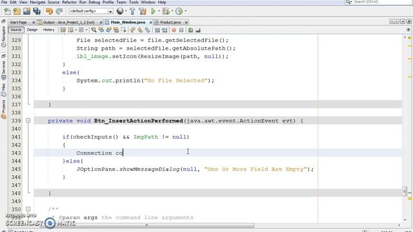Toggle Rectangular Selection icon
The height and width of the screenshot is (232, 413).
tap(123, 30)
